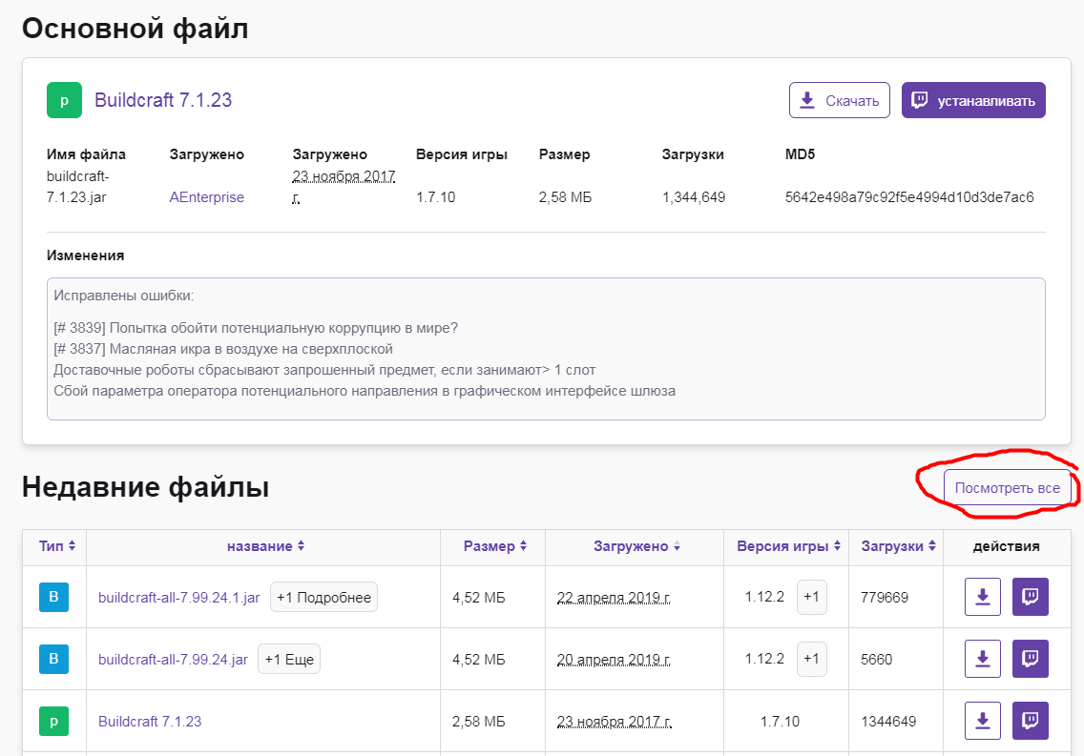Open buildcraft-all-7.99.24.jar file link
Viewport: 1084px width, 756px height.
click(173, 660)
